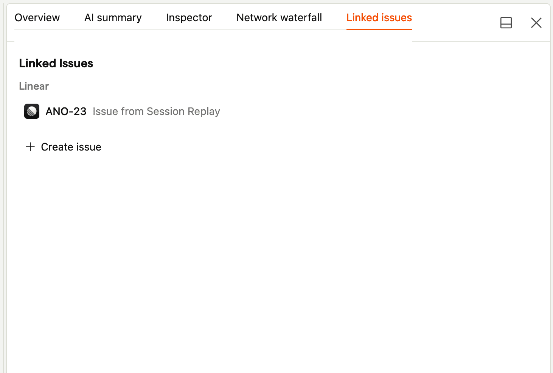Open the AI summary tab
Viewport: 553px width, 373px height.
tap(113, 17)
